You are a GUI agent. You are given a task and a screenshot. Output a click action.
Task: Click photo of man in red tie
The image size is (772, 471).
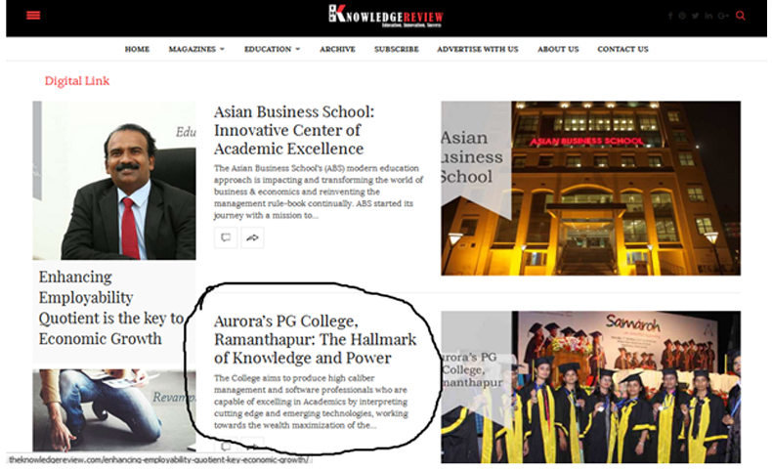tap(114, 180)
